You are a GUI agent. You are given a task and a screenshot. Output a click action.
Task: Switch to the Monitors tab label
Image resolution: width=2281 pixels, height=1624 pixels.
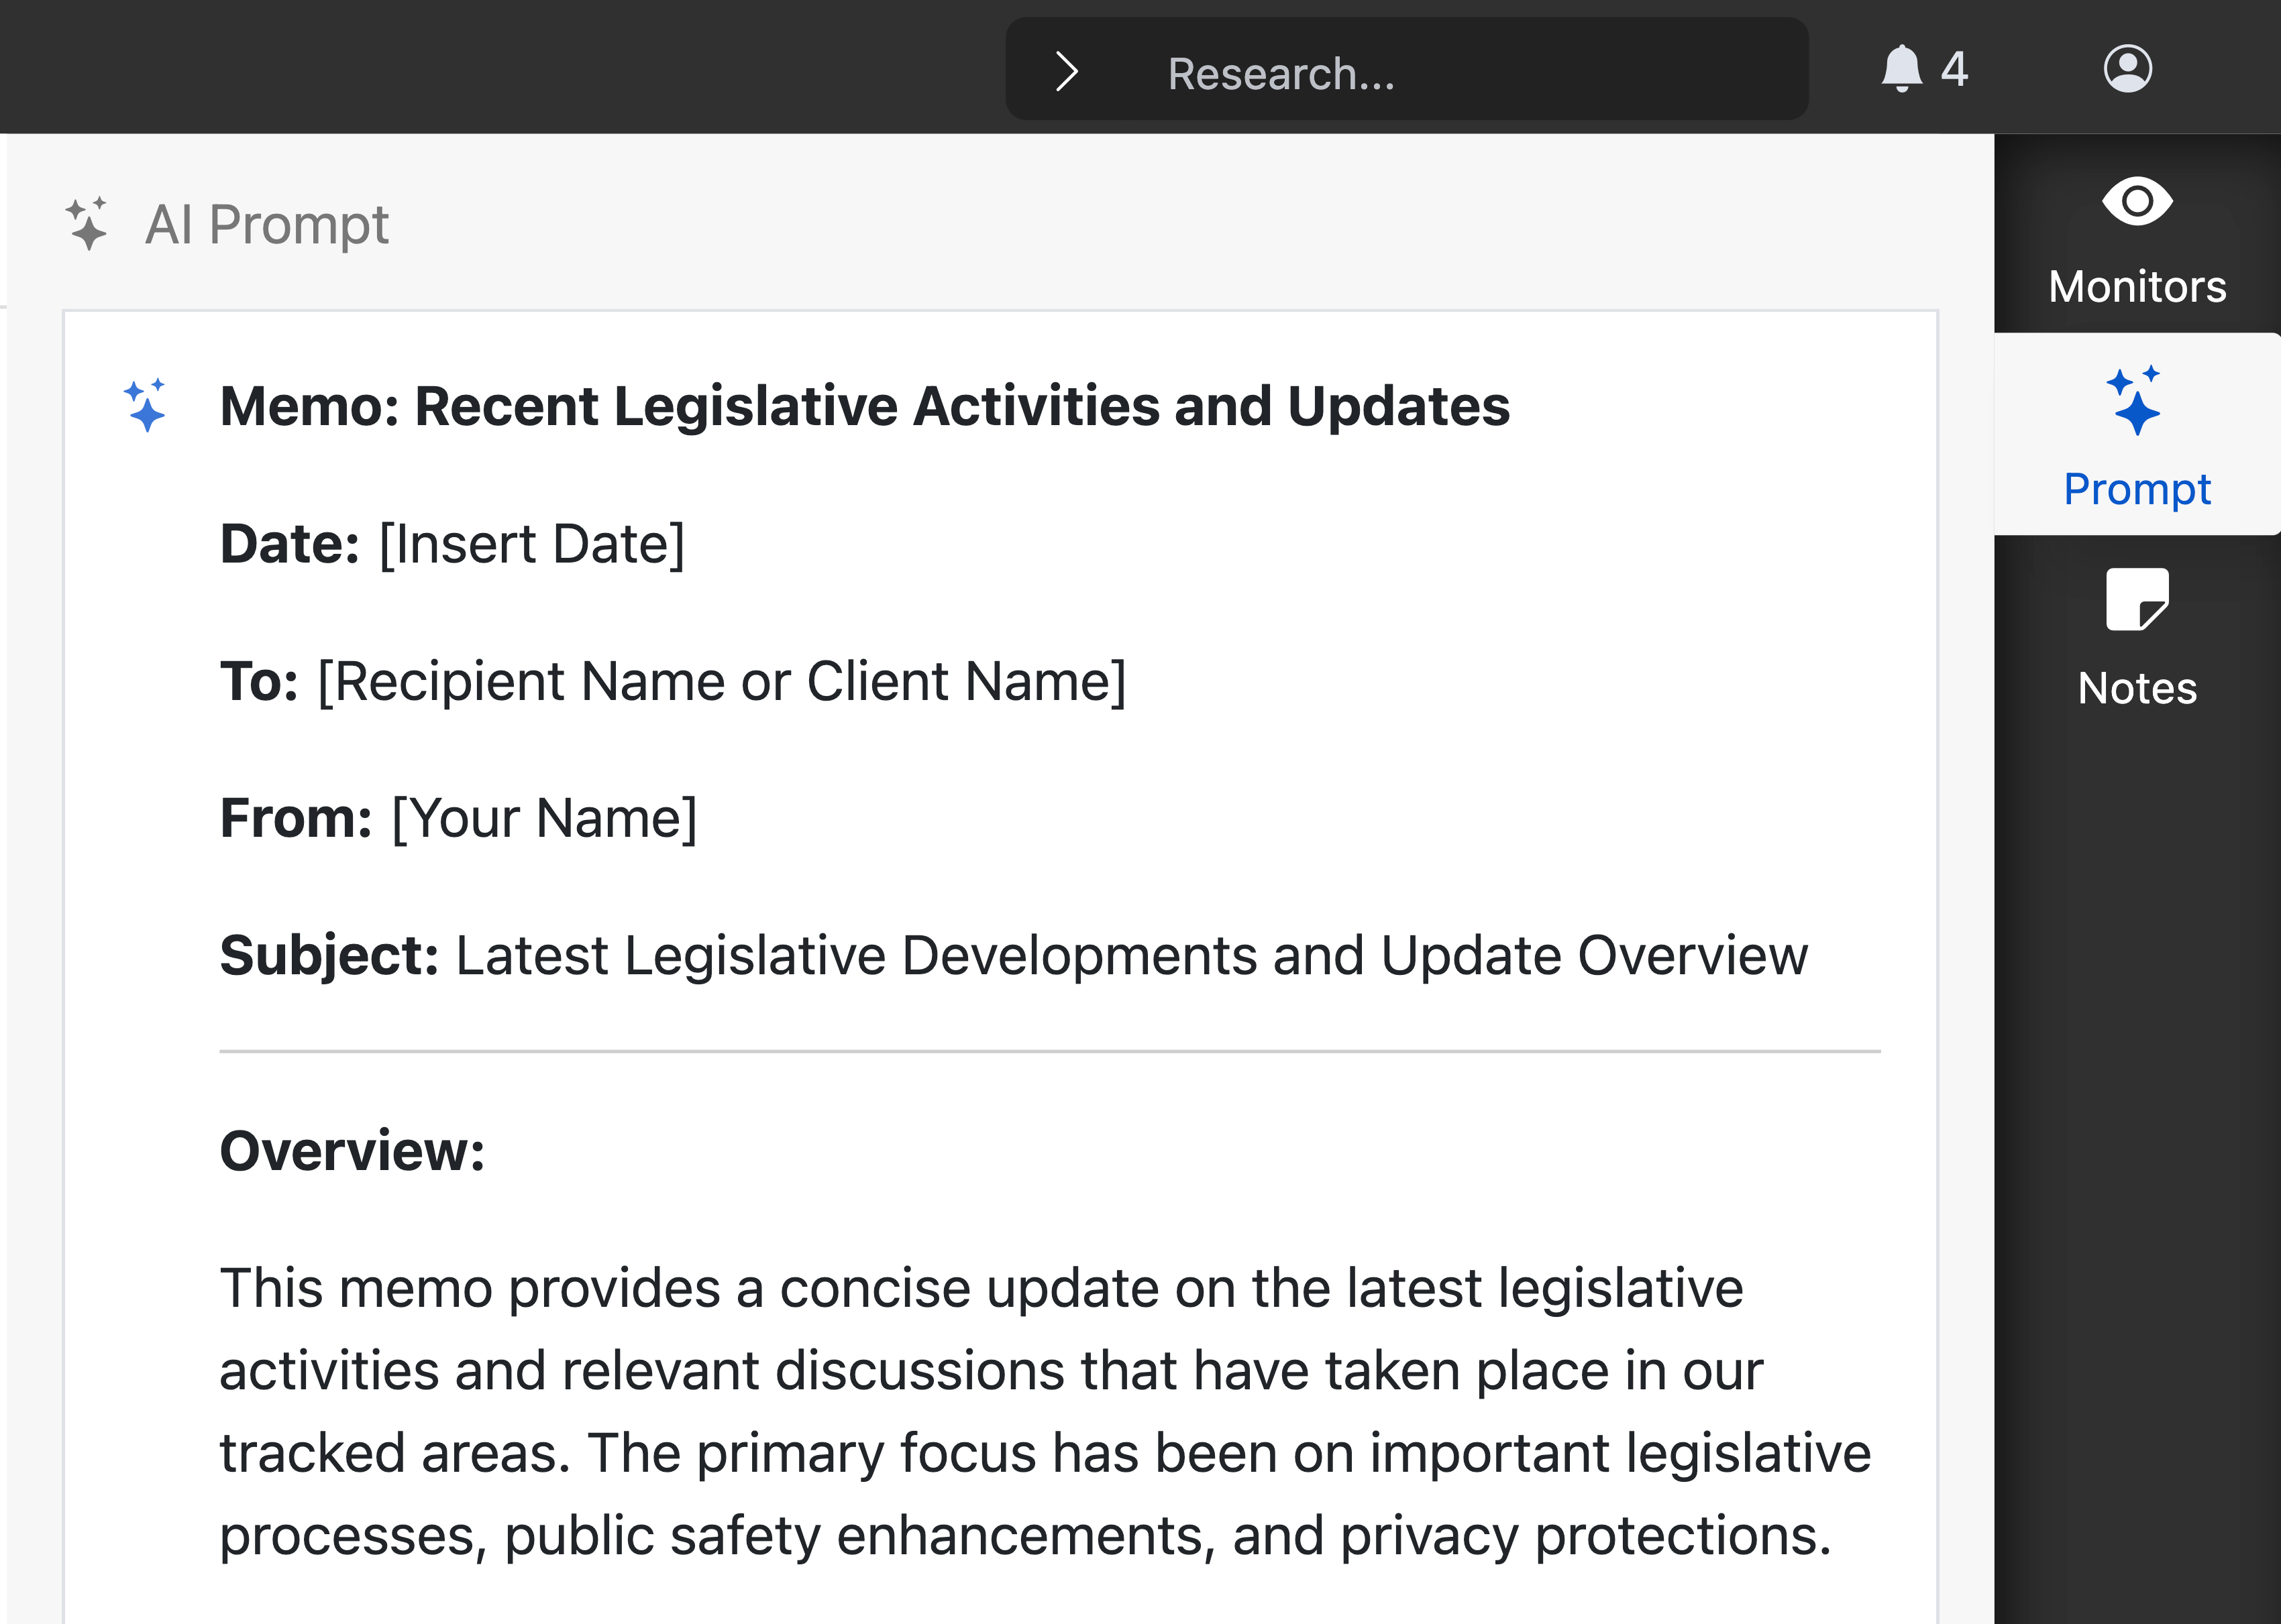tap(2137, 287)
